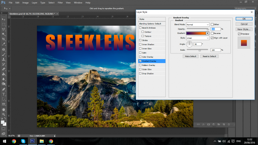The image size is (258, 145).
Task: Select Blending Options: Default row
Action: coord(152,24)
